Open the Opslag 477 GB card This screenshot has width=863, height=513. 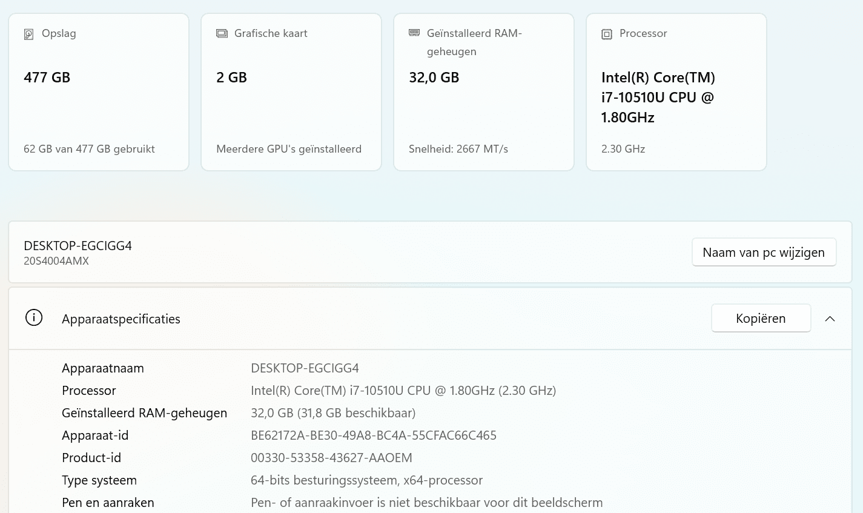[x=99, y=92]
